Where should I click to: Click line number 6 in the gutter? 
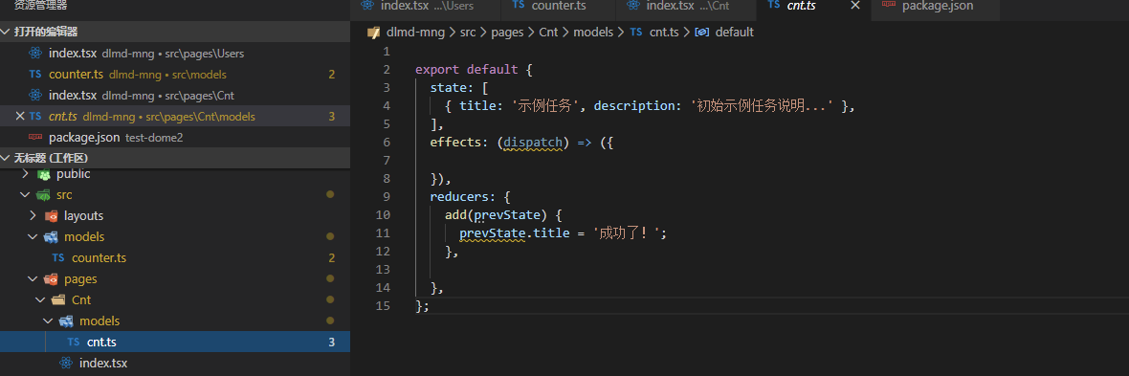[387, 143]
